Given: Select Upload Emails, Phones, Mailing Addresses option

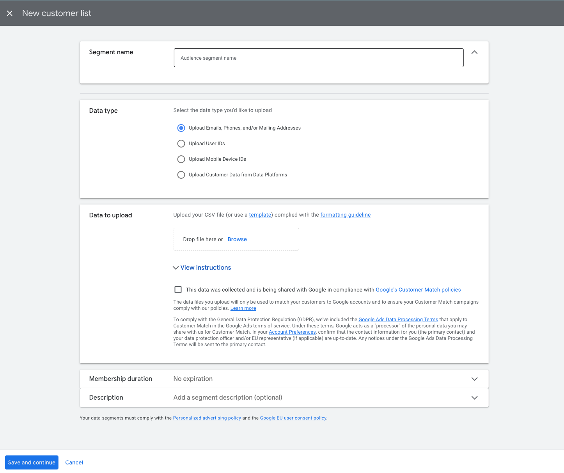Looking at the screenshot, I should tap(181, 128).
